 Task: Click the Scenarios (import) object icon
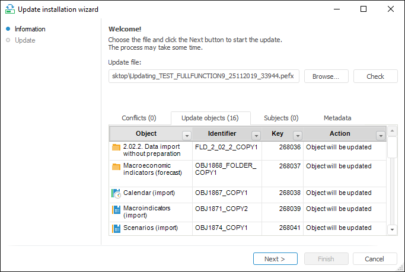pyautogui.click(x=116, y=228)
